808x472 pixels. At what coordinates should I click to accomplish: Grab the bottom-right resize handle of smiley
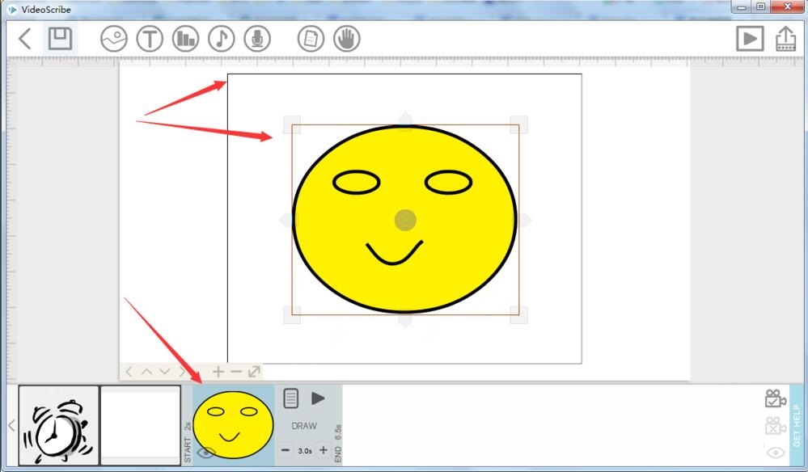519,314
